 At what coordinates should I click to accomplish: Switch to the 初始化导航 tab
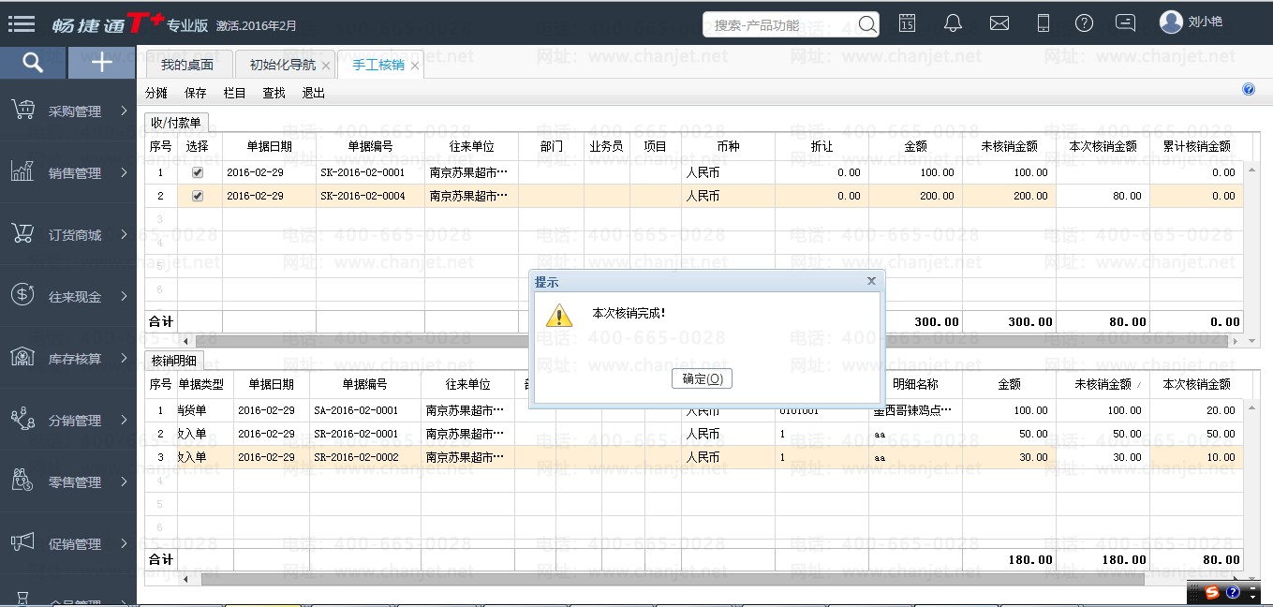click(282, 65)
